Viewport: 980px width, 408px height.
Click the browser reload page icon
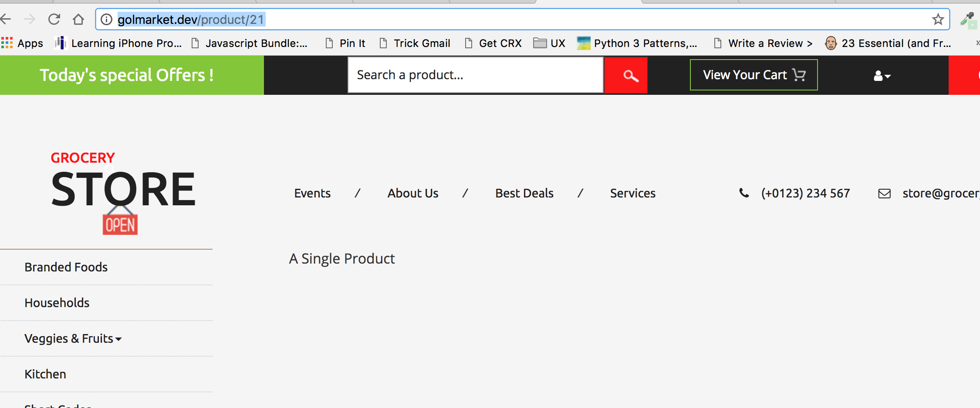(x=54, y=19)
